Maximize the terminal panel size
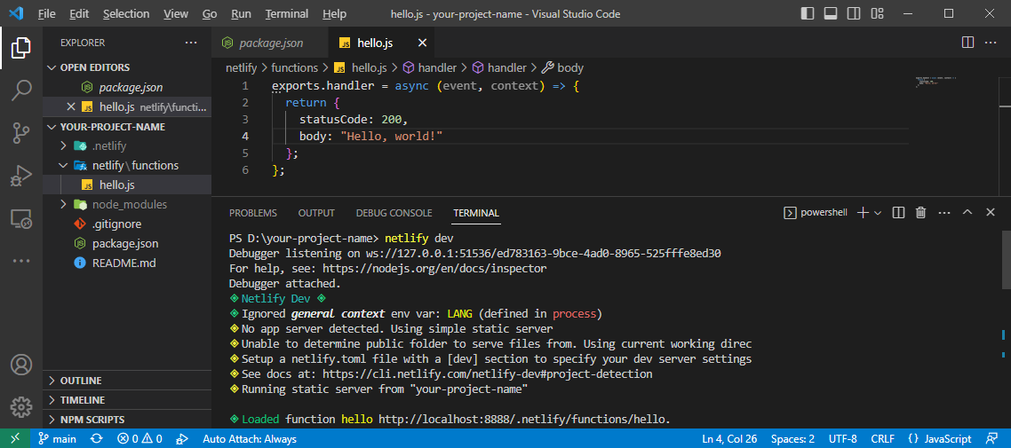1011x448 pixels. [967, 213]
